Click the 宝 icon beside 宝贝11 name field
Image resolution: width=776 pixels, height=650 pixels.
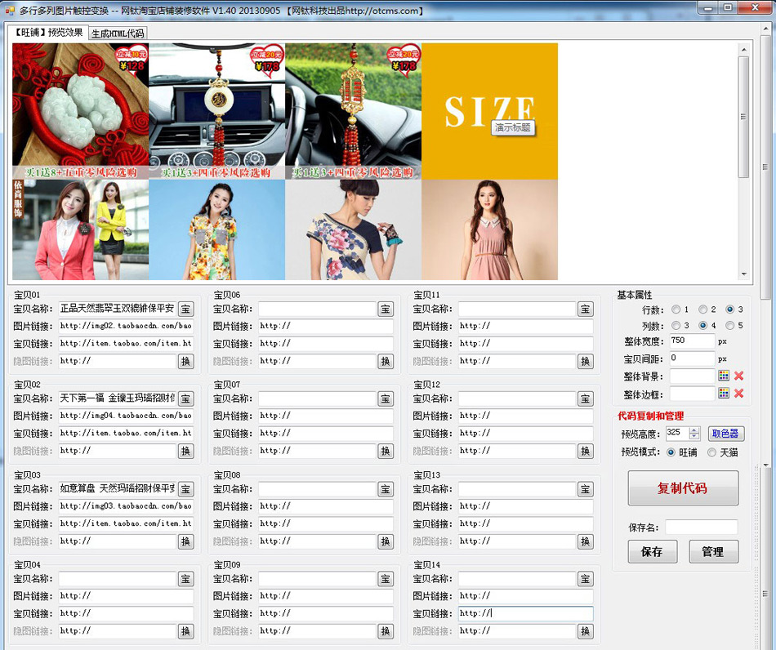(585, 309)
